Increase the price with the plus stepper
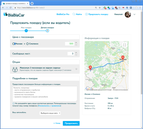 [x=76, y=43]
